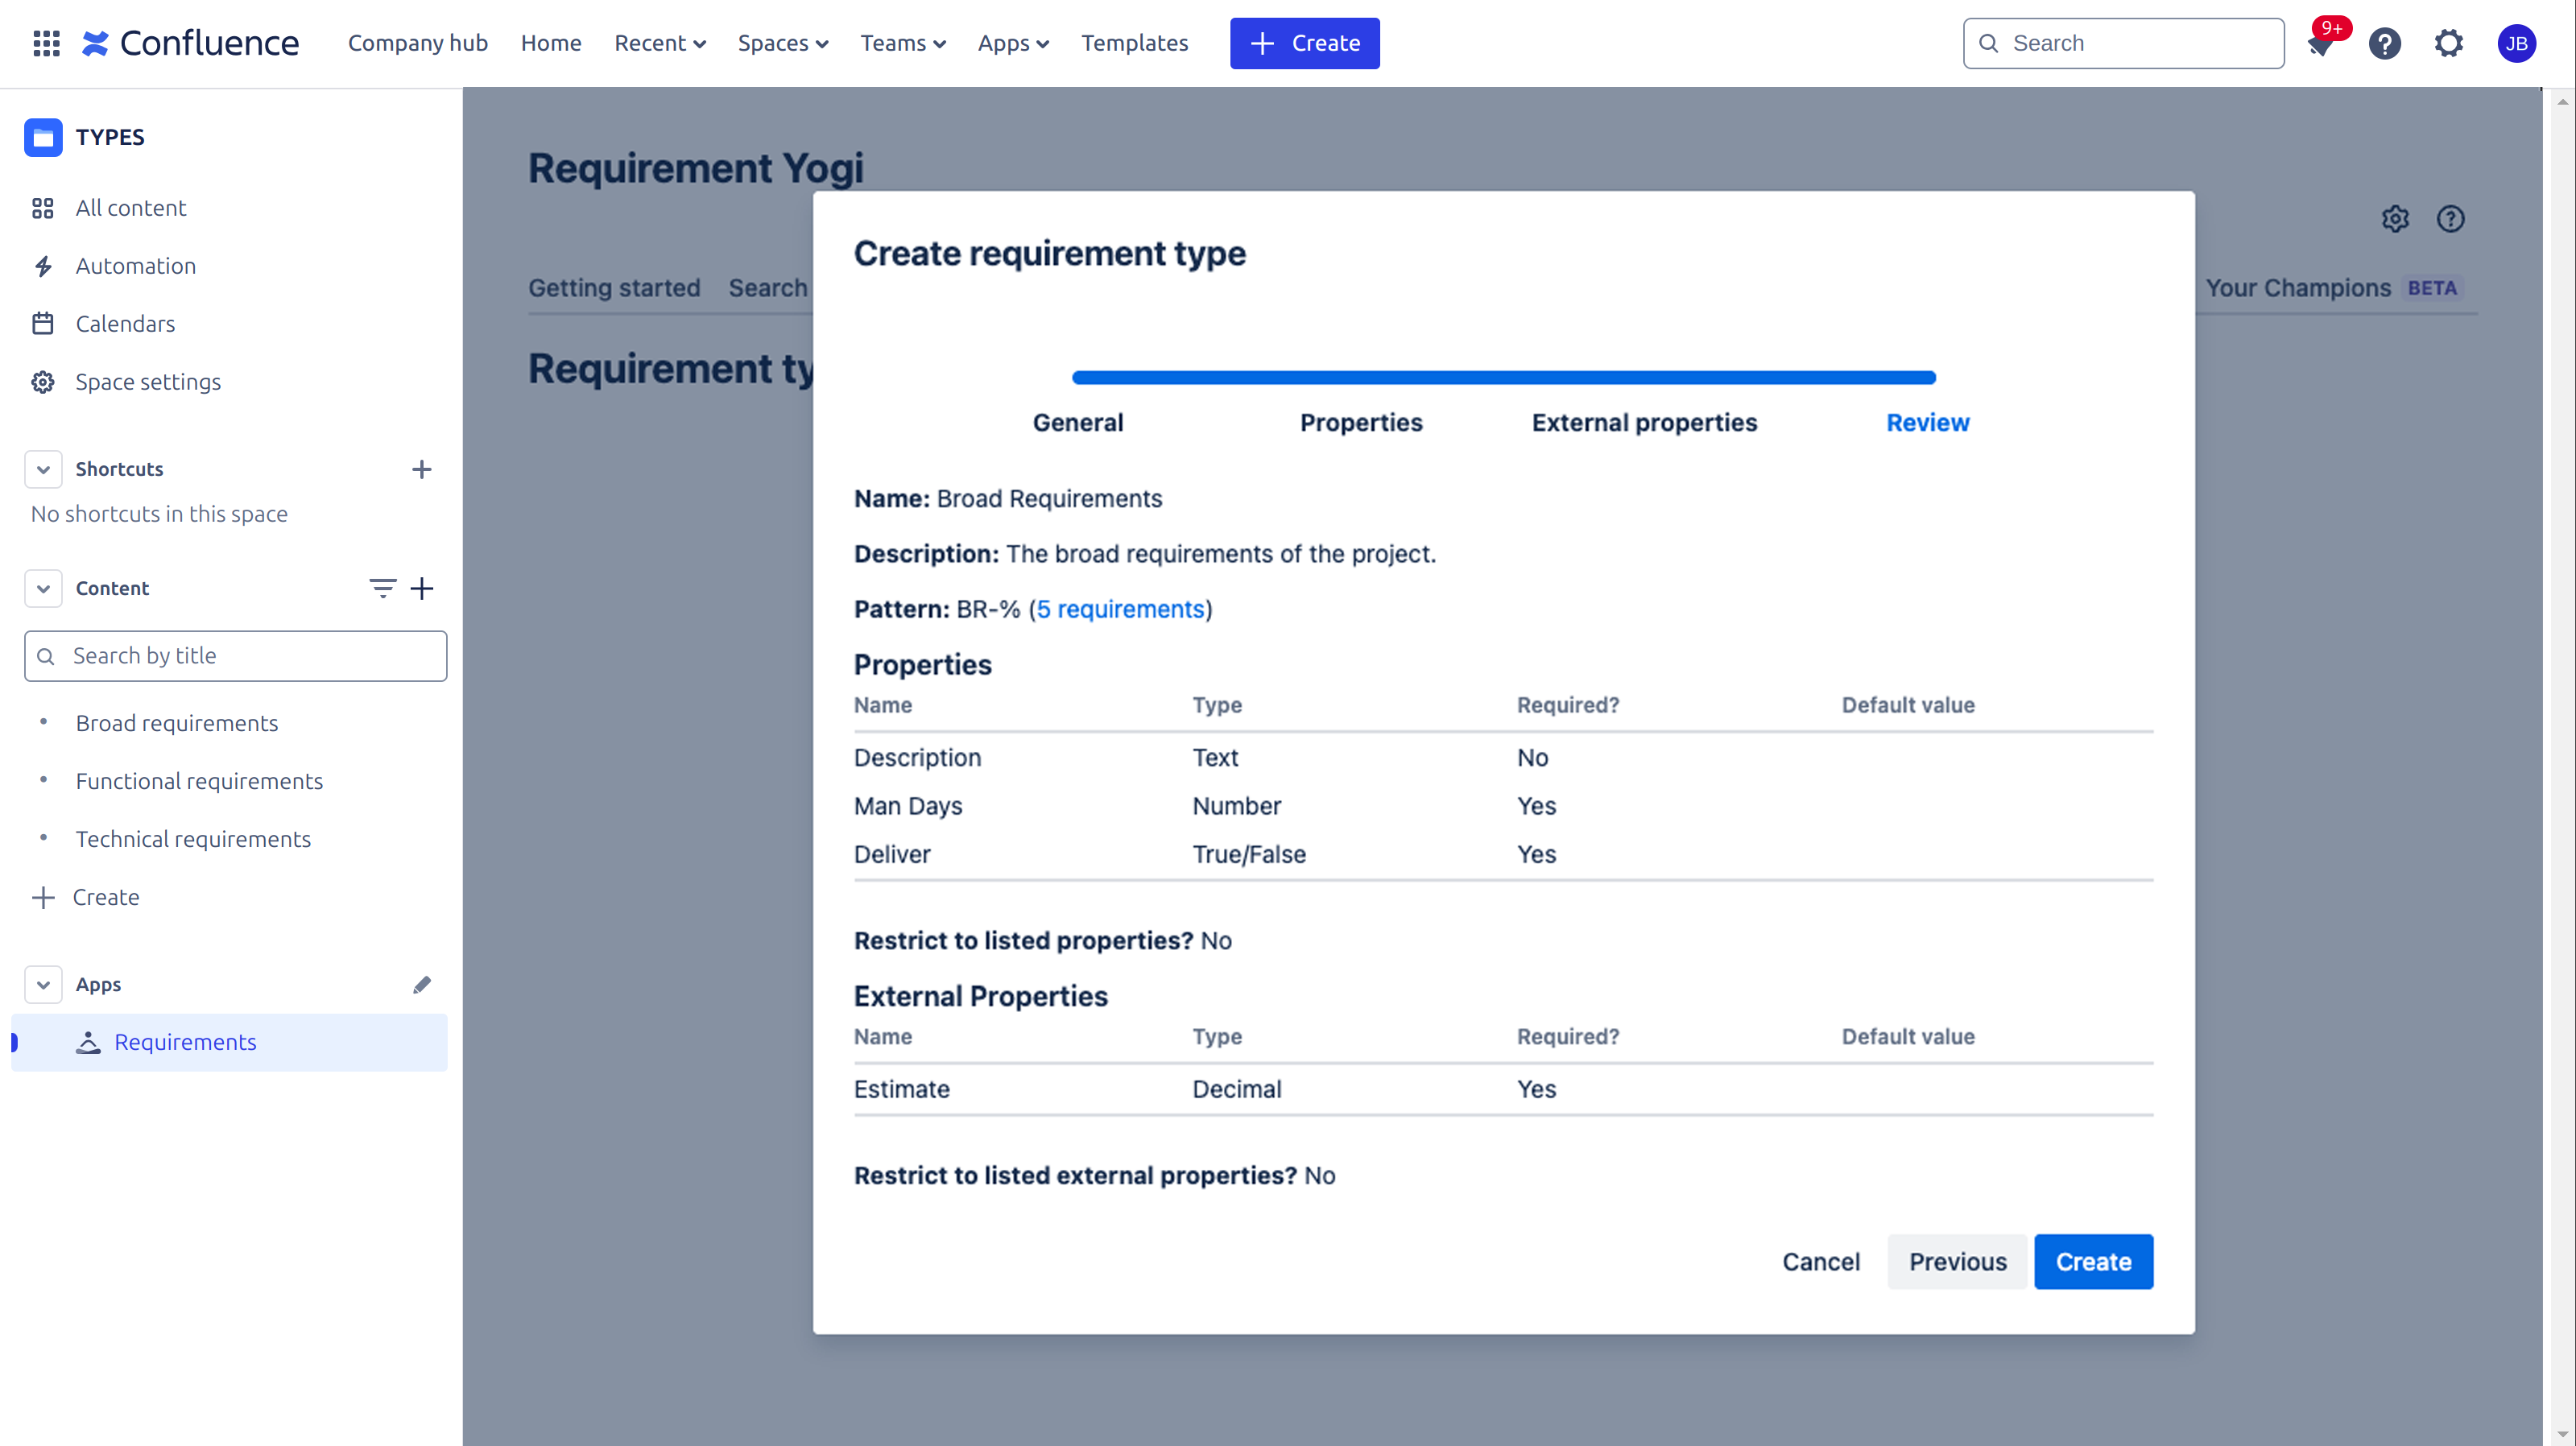Open Confluence settings gear in top bar
Viewport: 2576px width, 1446px height.
(x=2450, y=43)
